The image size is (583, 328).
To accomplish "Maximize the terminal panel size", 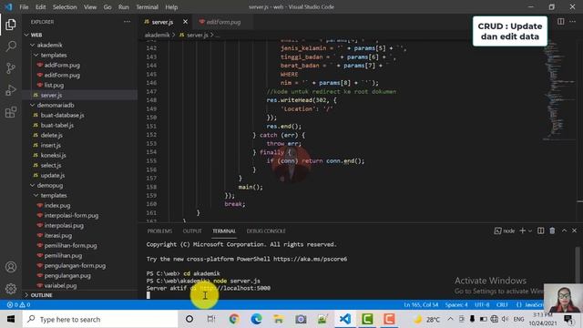I will pos(564,231).
